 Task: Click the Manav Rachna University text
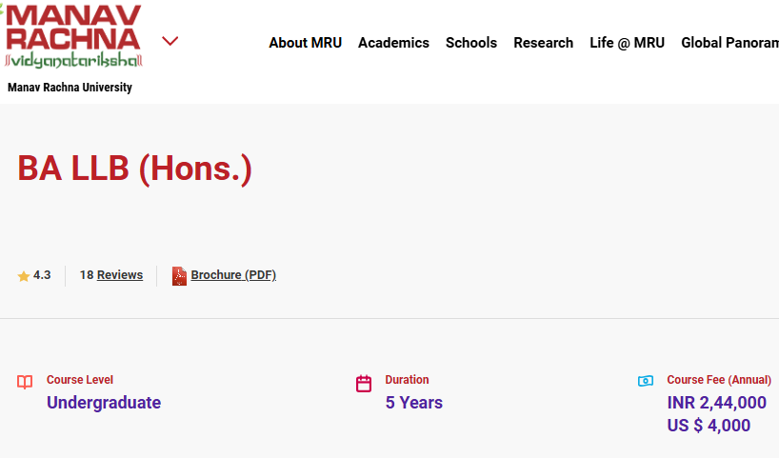coord(70,88)
